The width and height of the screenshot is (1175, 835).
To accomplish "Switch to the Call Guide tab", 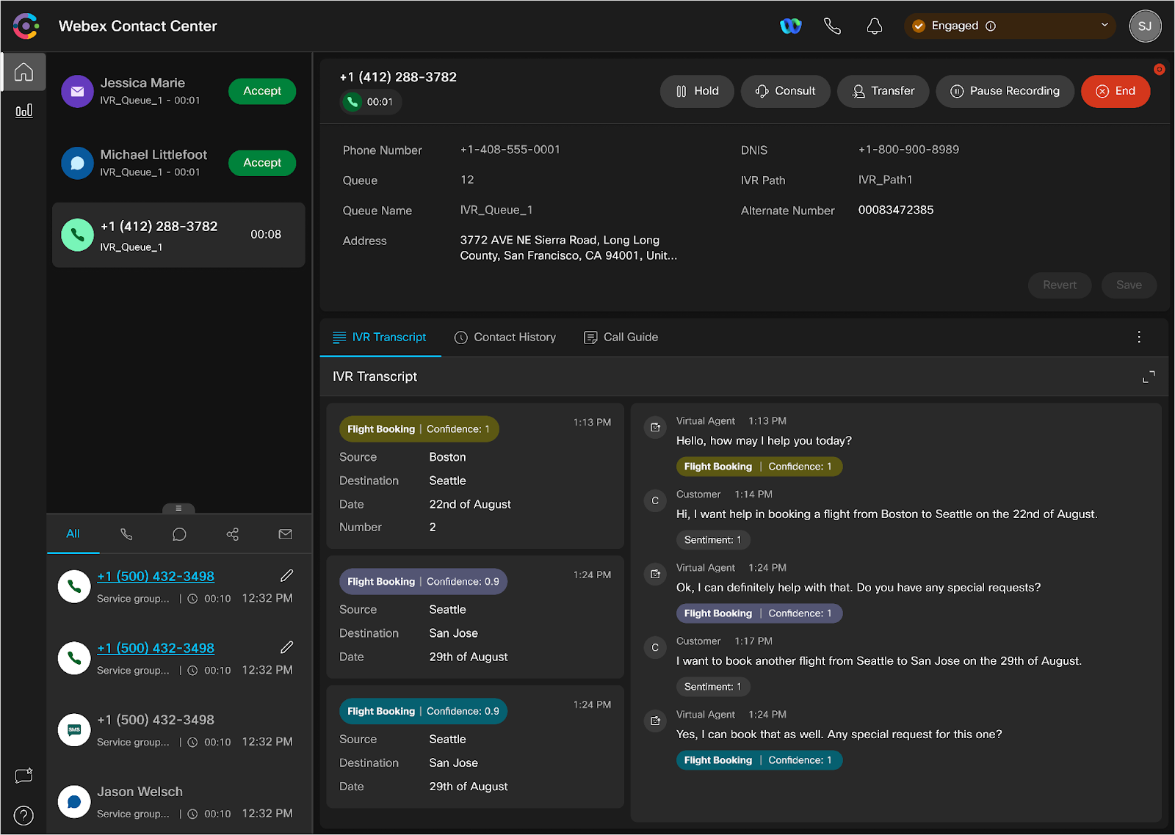I will point(621,337).
